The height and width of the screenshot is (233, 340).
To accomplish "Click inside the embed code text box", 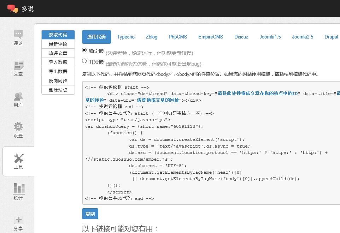I will point(211,143).
